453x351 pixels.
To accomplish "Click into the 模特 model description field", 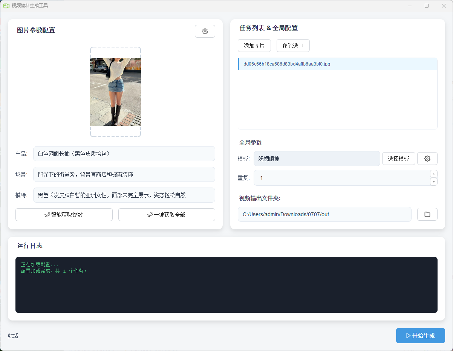I will point(124,195).
